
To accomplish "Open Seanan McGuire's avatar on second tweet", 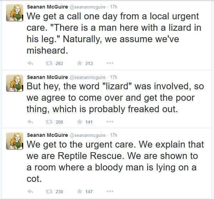I will click(x=15, y=83).
